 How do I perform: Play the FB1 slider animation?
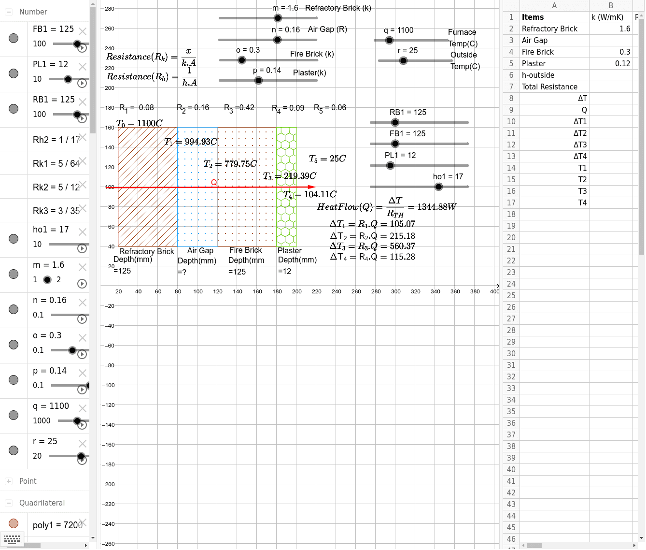82,48
